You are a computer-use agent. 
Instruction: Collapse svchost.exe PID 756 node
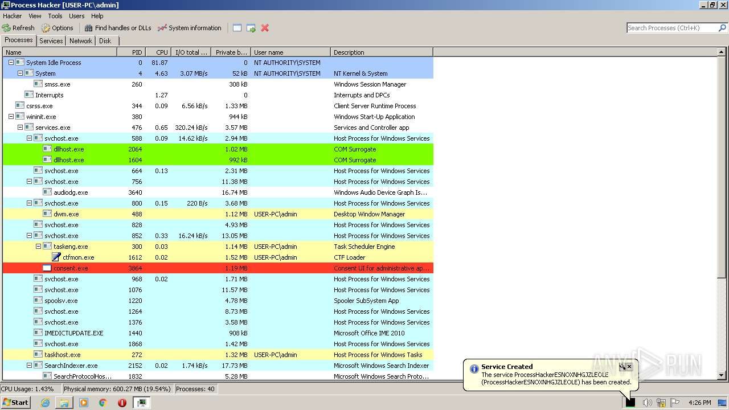(29, 182)
